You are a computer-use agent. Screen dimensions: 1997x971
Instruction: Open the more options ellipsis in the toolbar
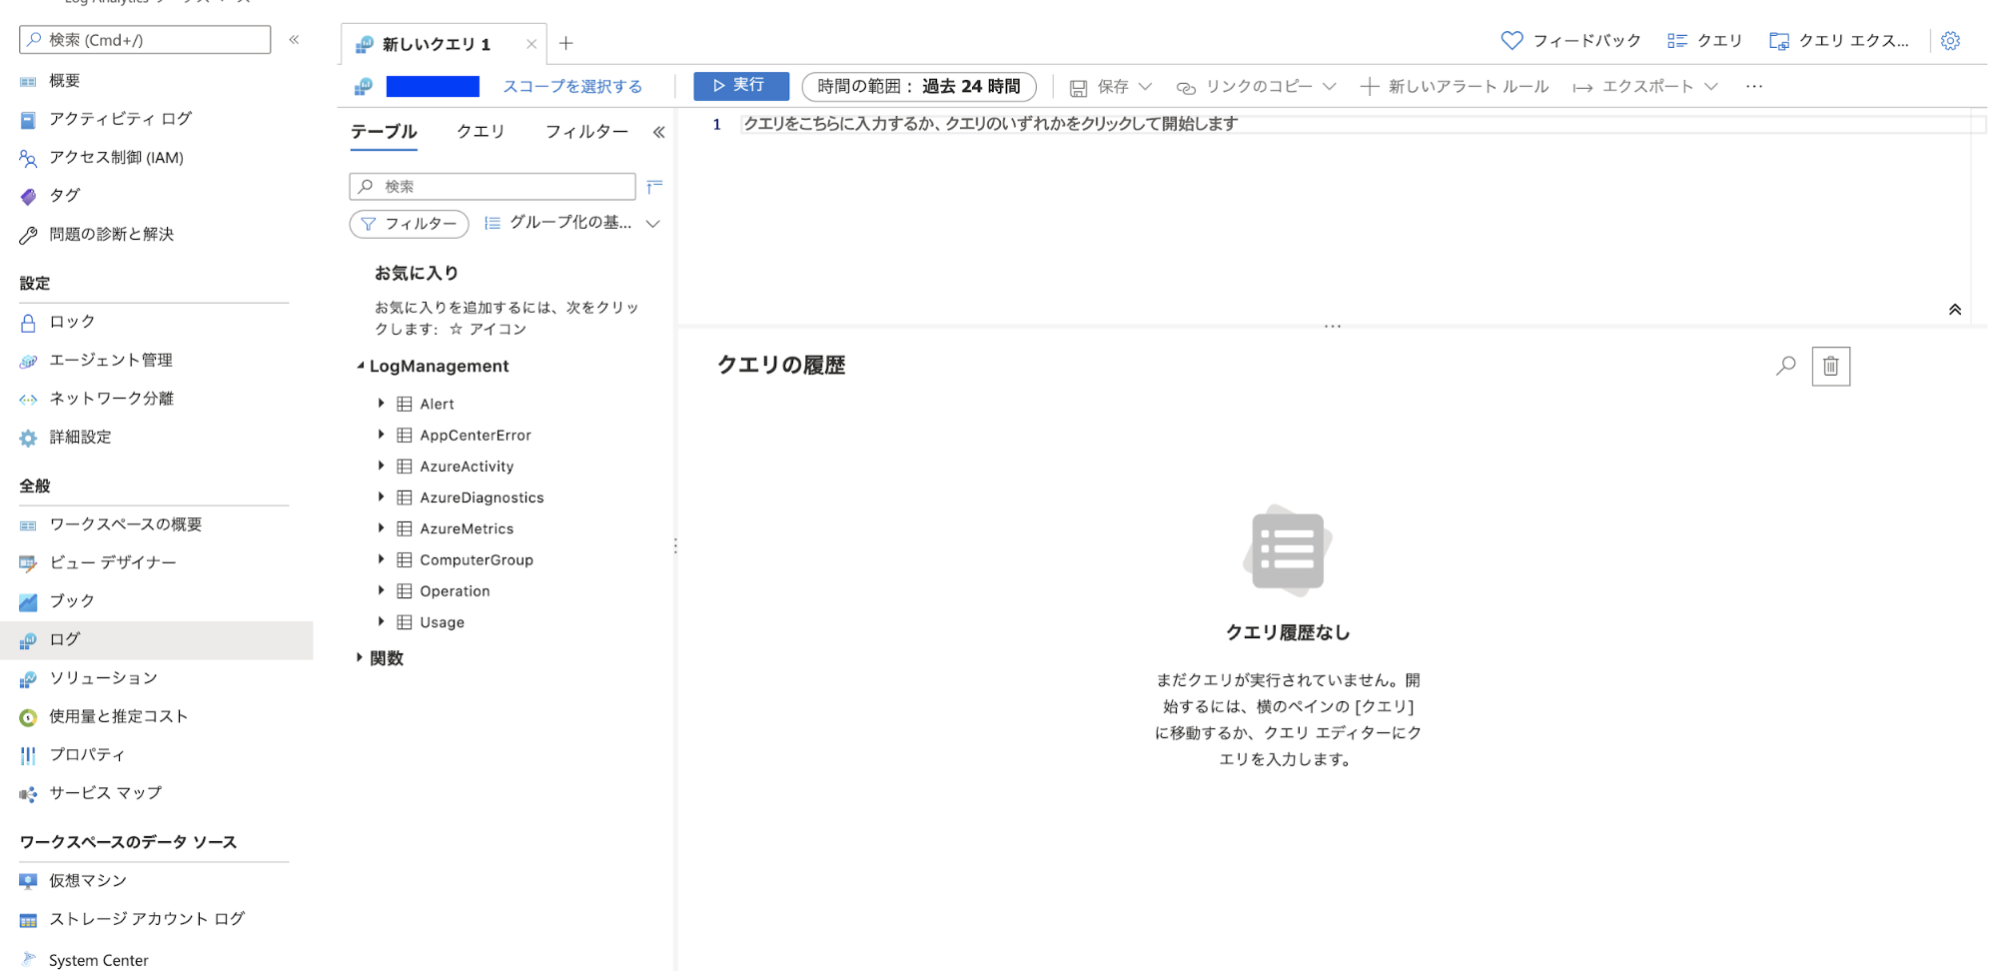(x=1754, y=87)
